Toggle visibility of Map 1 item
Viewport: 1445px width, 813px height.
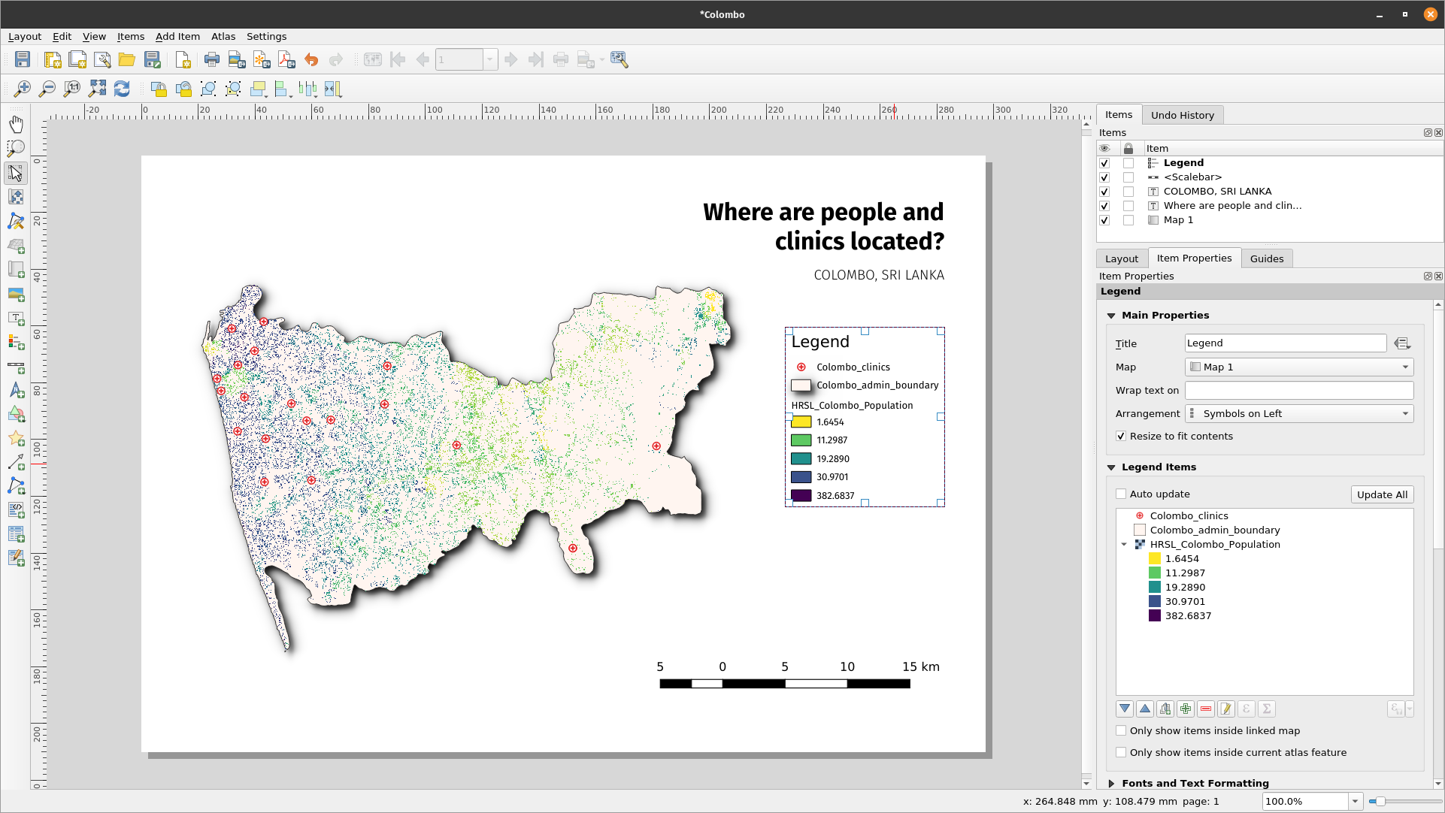pyautogui.click(x=1104, y=220)
